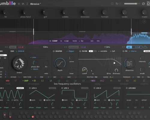The width and height of the screenshot is (150, 120).
Task: Toggle the SHAPER power button
Action: pyautogui.click(x=54, y=51)
